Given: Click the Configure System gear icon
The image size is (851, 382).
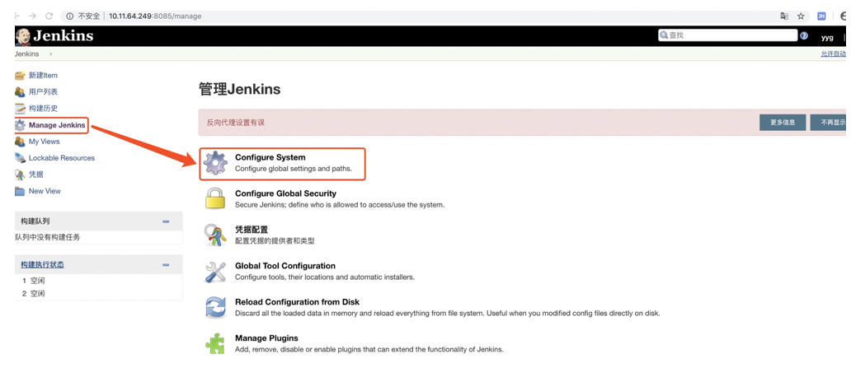Looking at the screenshot, I should (x=215, y=163).
